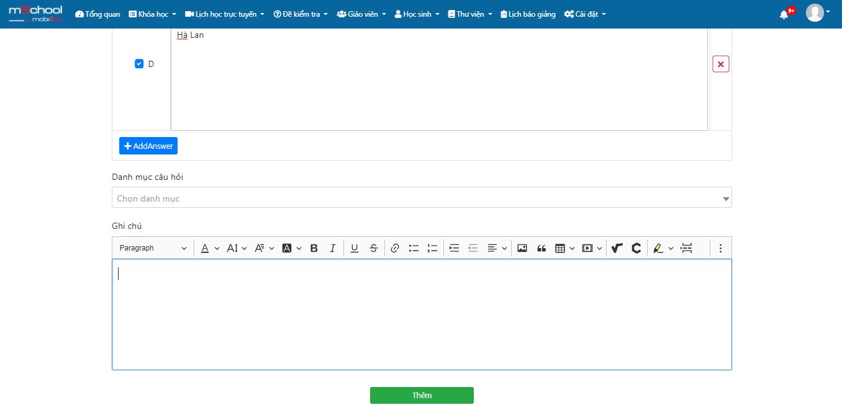Apply the yellow highlighter marker
Screen dimensions: 842x405
[x=658, y=248]
